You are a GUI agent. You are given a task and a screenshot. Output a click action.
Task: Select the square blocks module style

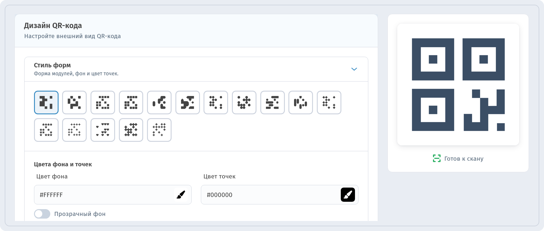point(46,103)
